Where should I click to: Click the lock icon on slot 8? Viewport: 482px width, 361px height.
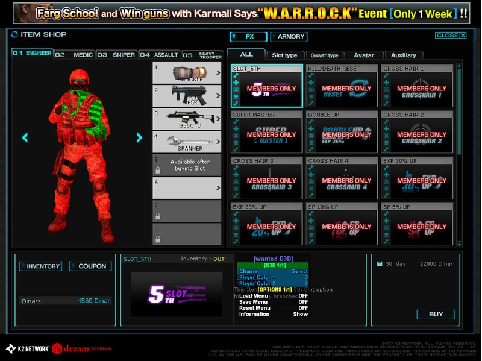(x=158, y=239)
